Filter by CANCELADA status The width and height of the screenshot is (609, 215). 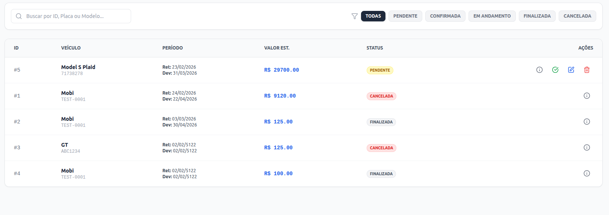tap(577, 16)
